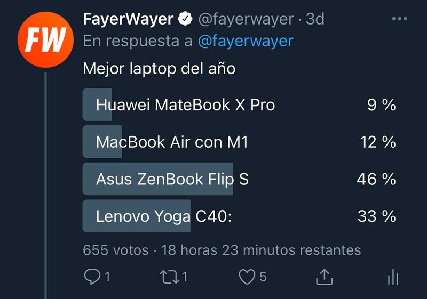Click the 46 % result bar percentage
Screen dimensions: 427x299
point(376,179)
